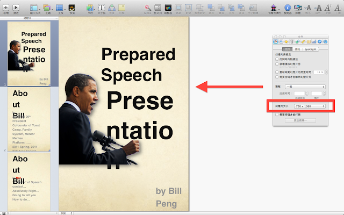Click the bigger font size A icon
Screen dimensions: 344x215
point(319,8)
